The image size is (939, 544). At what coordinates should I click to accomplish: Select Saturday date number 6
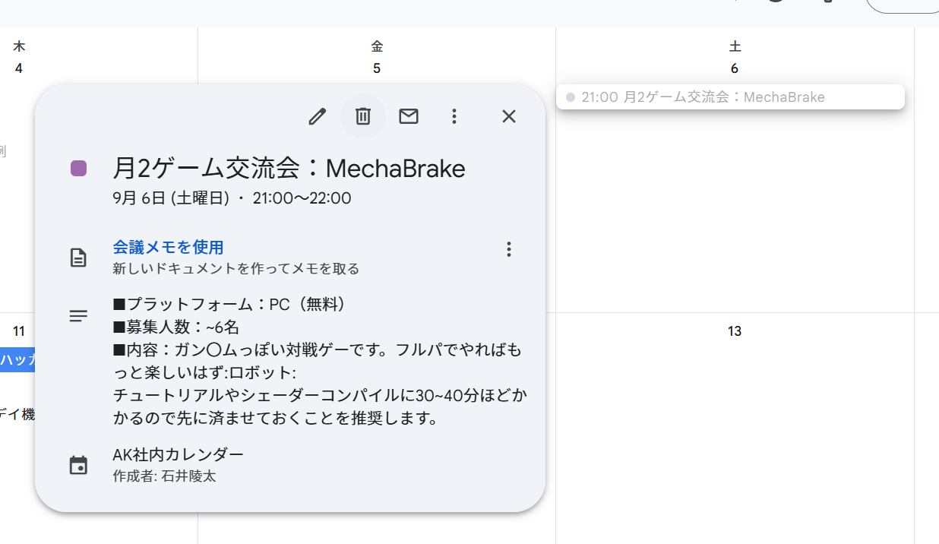point(735,68)
